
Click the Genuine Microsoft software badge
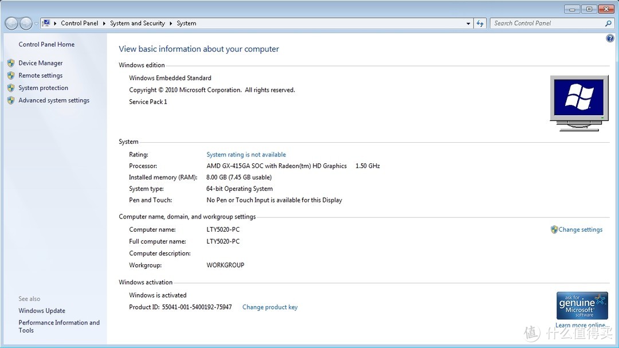582,306
